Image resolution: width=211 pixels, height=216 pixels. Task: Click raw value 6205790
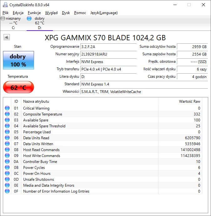point(193,138)
